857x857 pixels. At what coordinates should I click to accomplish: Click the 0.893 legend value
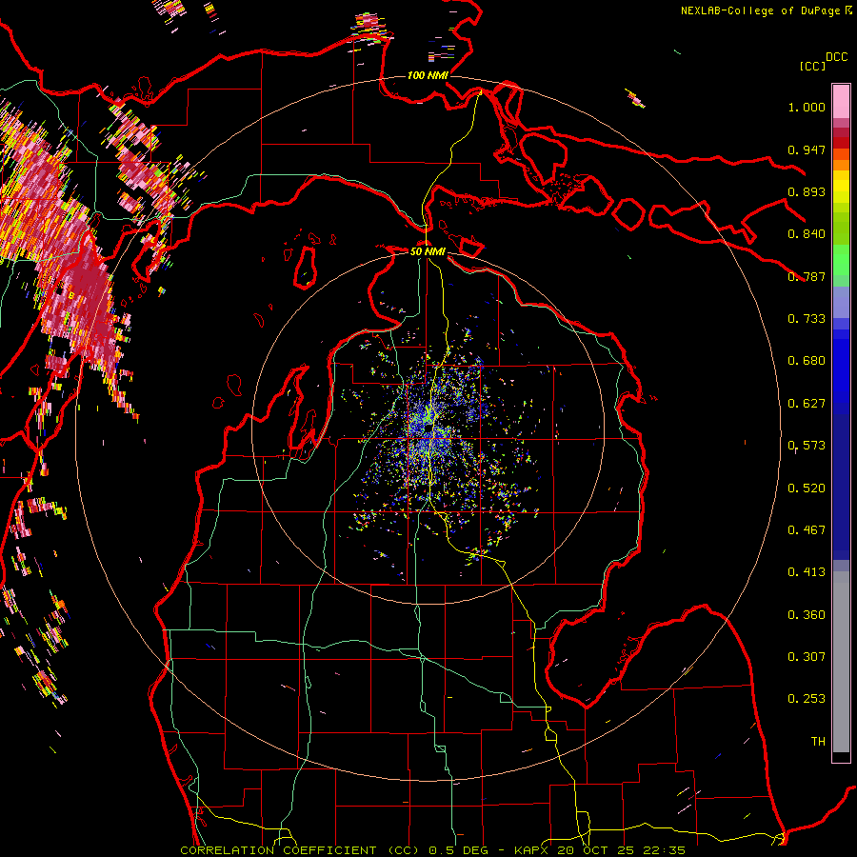(807, 191)
